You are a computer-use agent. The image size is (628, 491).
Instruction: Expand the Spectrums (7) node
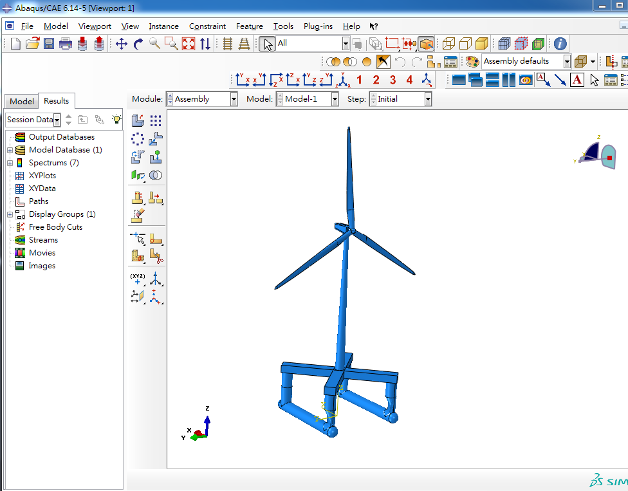[x=10, y=163]
